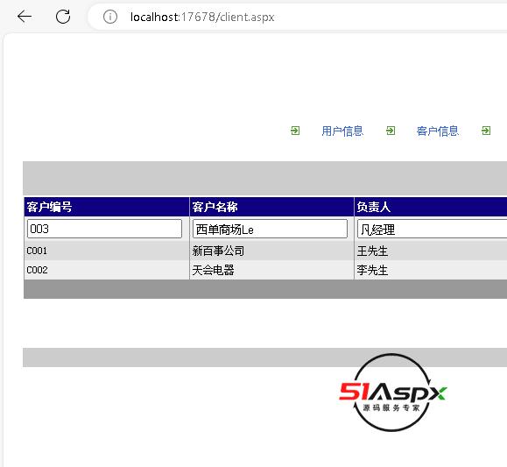Reload the client.aspx page
The width and height of the screenshot is (507, 467).
(x=63, y=17)
